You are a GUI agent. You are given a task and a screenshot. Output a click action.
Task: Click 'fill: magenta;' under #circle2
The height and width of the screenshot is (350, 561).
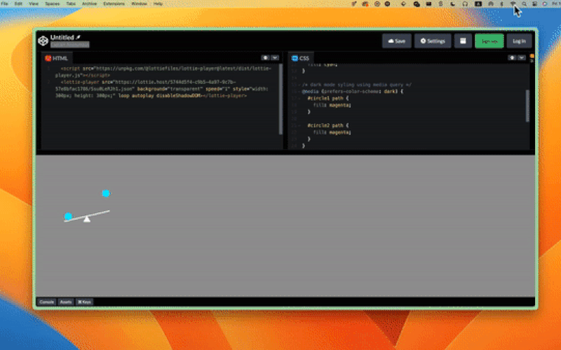pyautogui.click(x=332, y=132)
